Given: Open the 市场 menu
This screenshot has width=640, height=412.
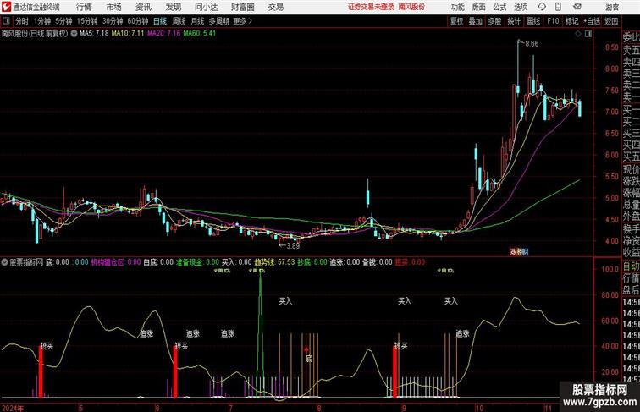Looking at the screenshot, I should point(114,7).
